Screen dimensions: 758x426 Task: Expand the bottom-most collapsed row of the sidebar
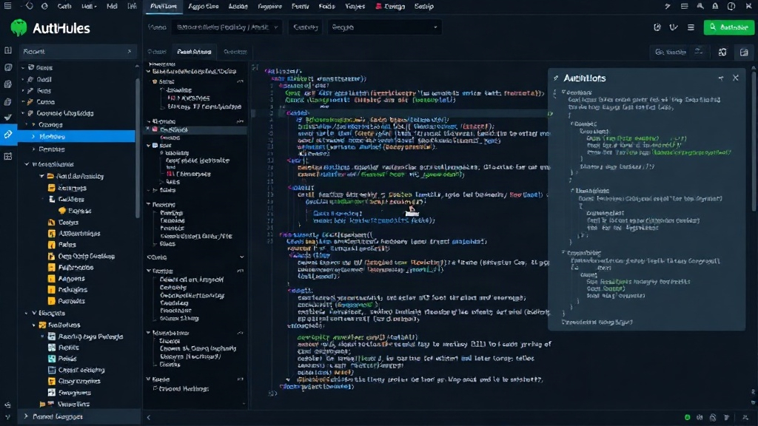click(x=26, y=416)
